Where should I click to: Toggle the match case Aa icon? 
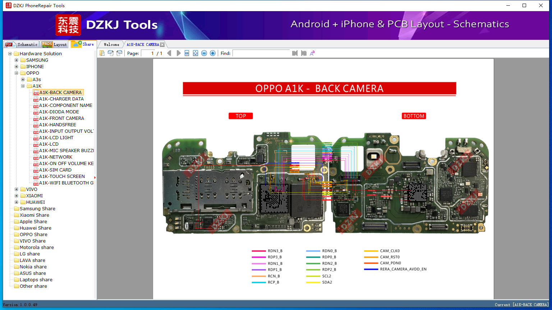click(312, 53)
